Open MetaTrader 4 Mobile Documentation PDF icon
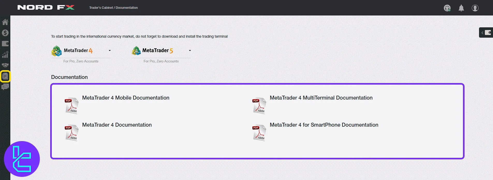 pos(71,105)
